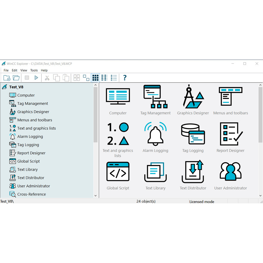Click the large User Administrator people icon
The height and width of the screenshot is (263, 263).
[x=231, y=171]
